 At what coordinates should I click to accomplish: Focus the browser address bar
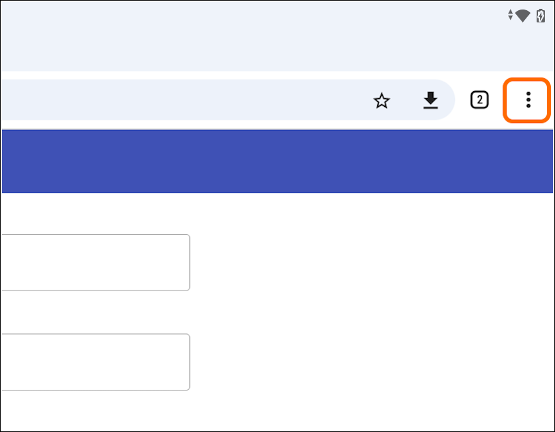pos(170,101)
